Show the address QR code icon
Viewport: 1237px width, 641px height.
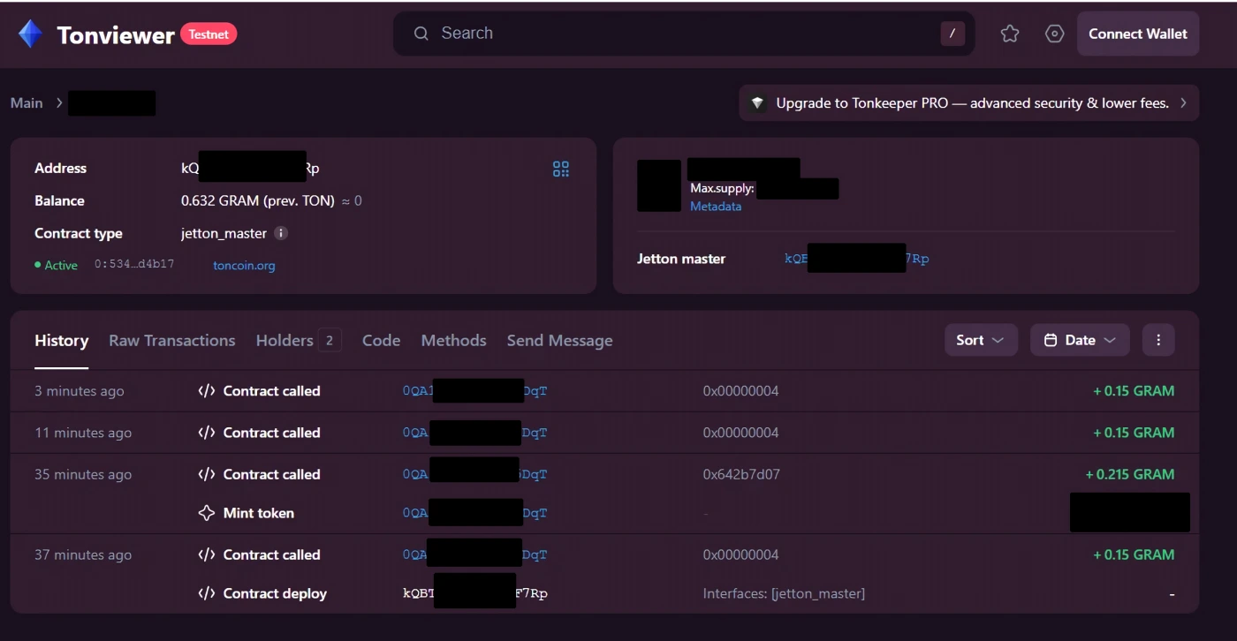pyautogui.click(x=561, y=169)
